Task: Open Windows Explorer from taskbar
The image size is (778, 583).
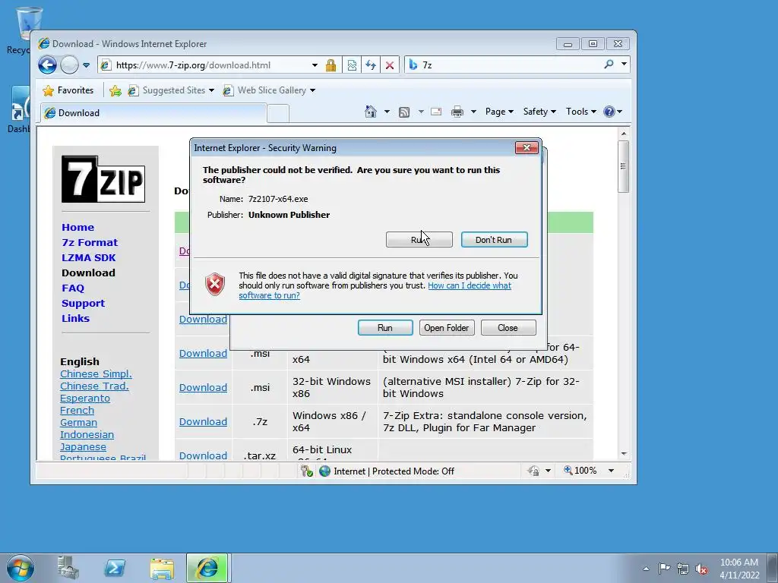Action: (x=162, y=568)
